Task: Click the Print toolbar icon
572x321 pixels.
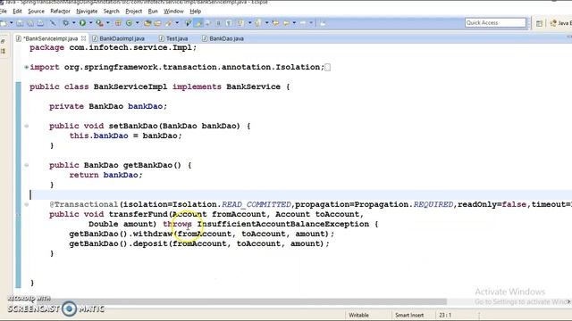Action: coord(40,23)
